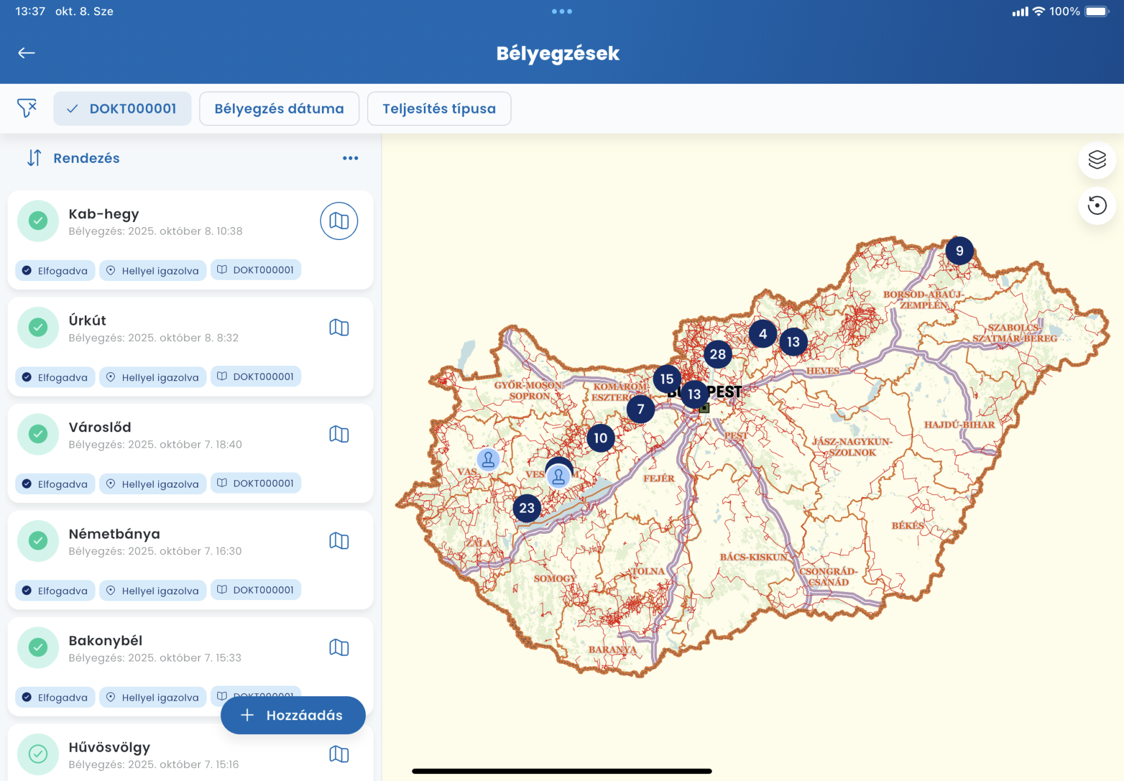1124x781 pixels.
Task: Show Kab-hegy on the map
Action: 338,221
